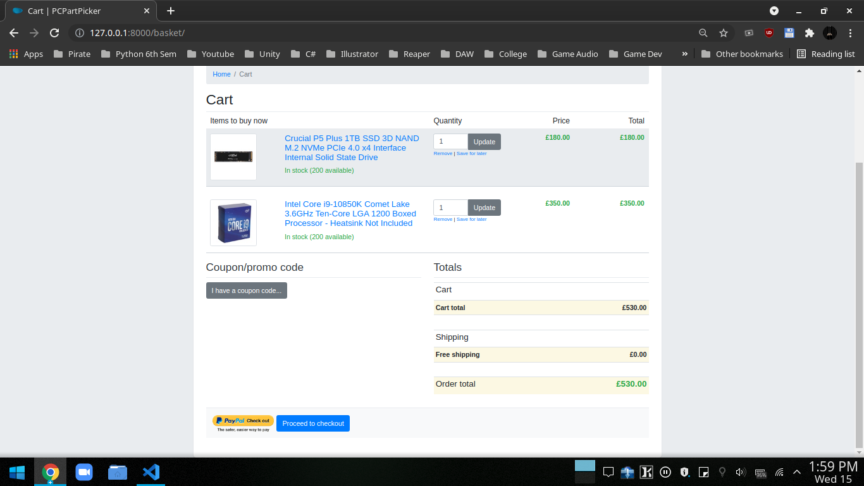
Task: Open the Reading list
Action: coord(826,54)
